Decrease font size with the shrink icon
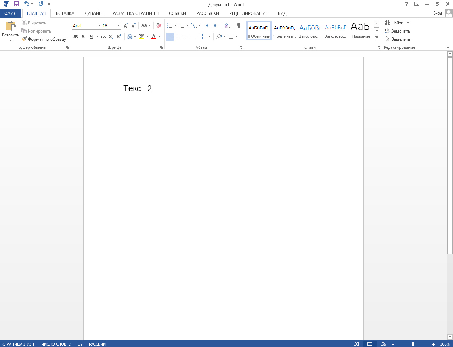Screen dimensions: 453x347 (x=133, y=26)
